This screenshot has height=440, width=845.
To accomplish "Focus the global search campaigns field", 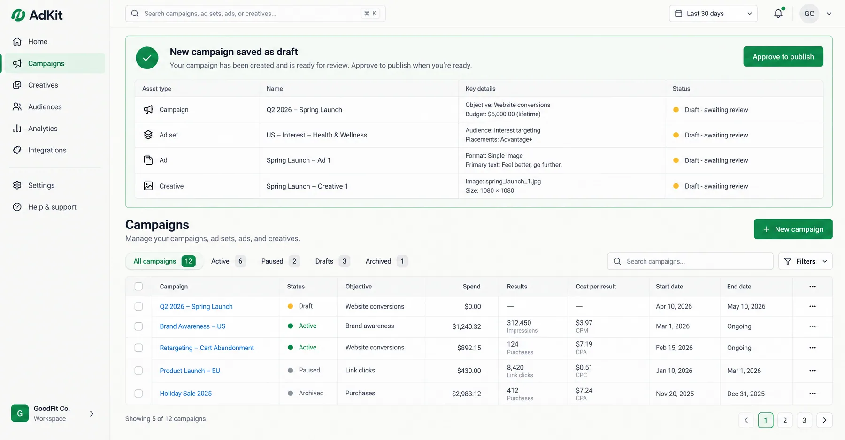I will click(x=255, y=14).
